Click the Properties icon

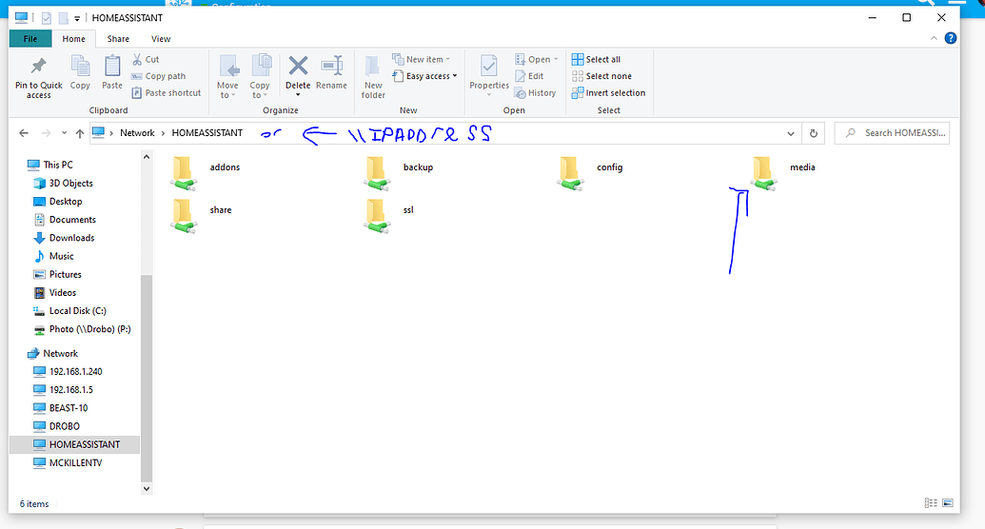tap(489, 66)
